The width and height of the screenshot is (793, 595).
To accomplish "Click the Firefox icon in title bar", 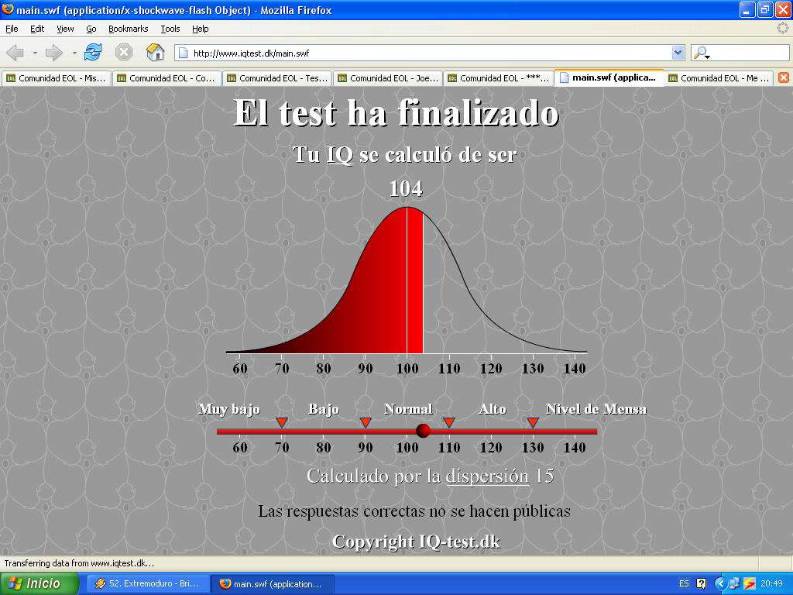I will 8,9.
